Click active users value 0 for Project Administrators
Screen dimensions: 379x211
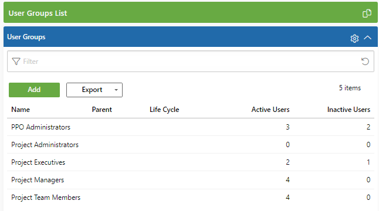pos(287,144)
